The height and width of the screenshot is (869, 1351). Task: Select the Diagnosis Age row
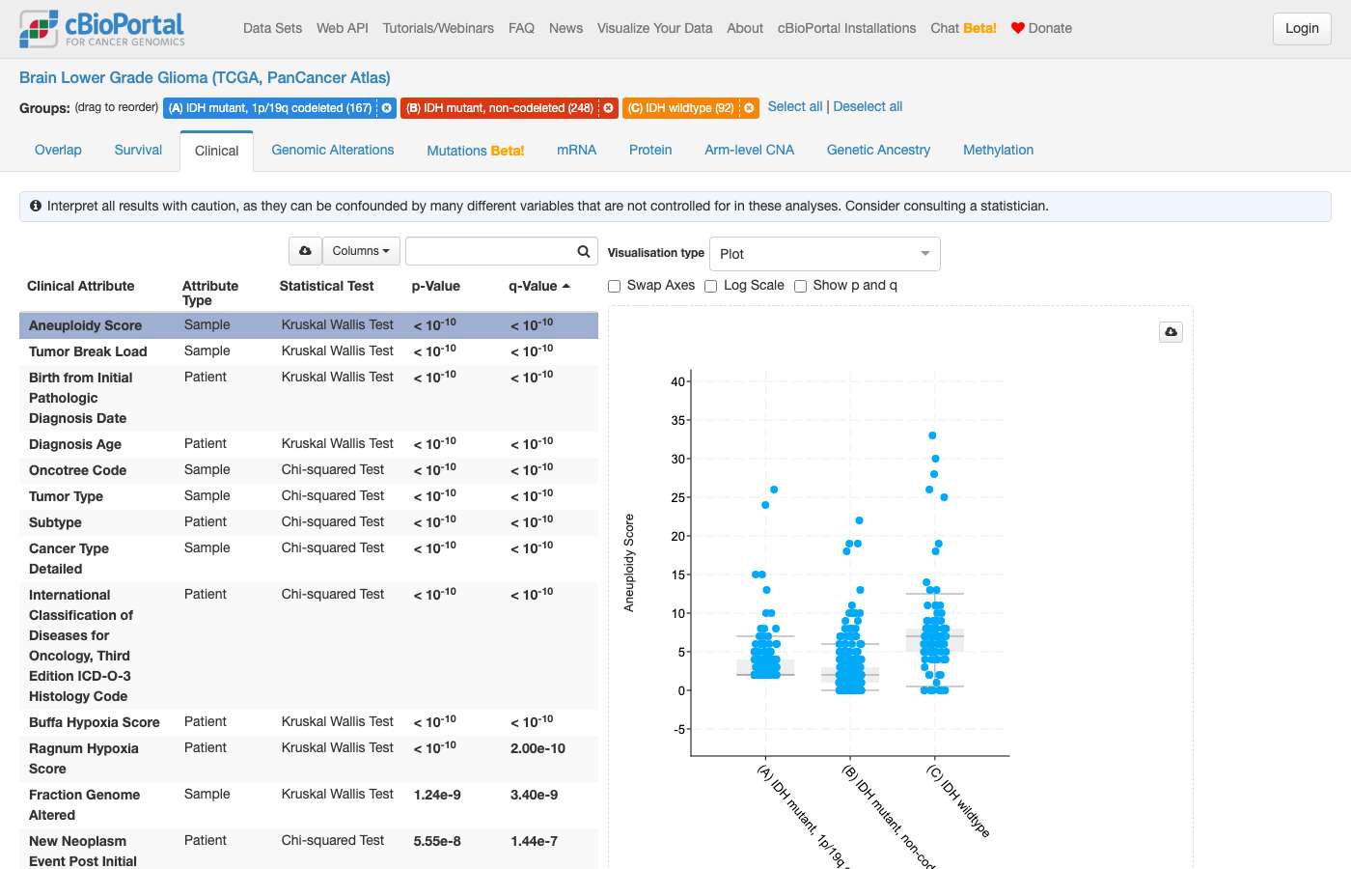point(309,444)
